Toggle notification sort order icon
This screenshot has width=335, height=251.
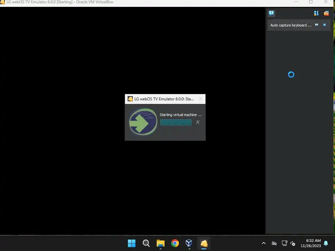click(x=316, y=13)
